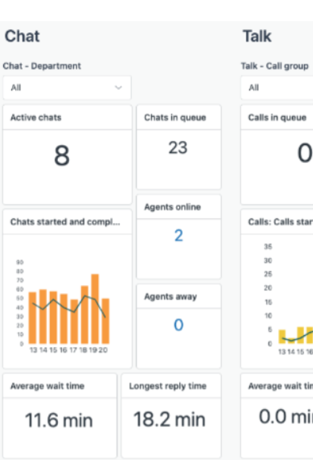Click the 90 label on chat chart axis

click(20, 262)
